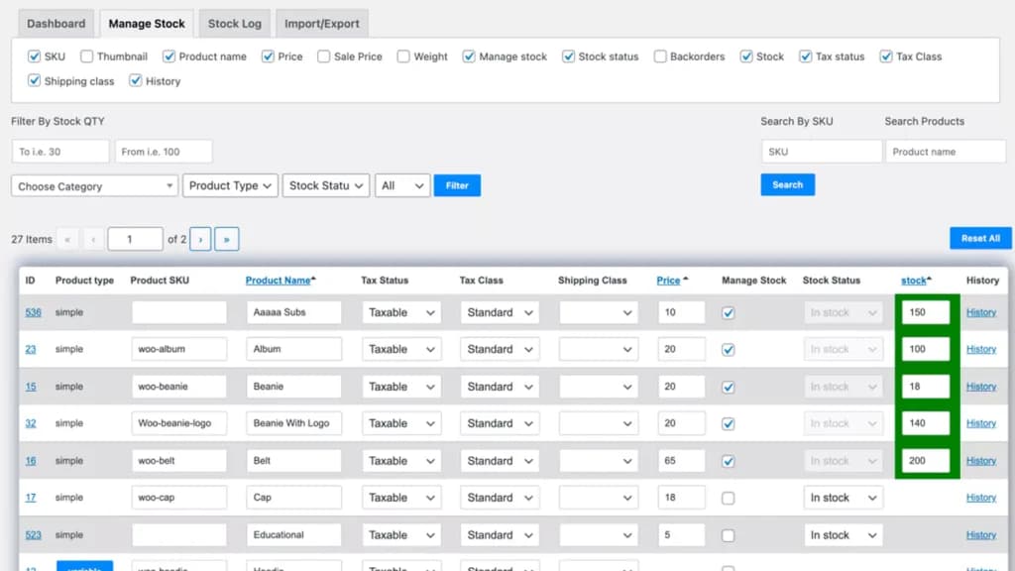Click the Search By SKU input field
The width and height of the screenshot is (1015, 571).
821,152
